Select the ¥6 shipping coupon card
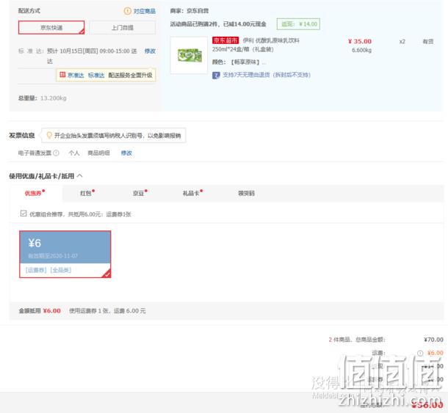The height and width of the screenshot is (413, 448). [x=65, y=254]
